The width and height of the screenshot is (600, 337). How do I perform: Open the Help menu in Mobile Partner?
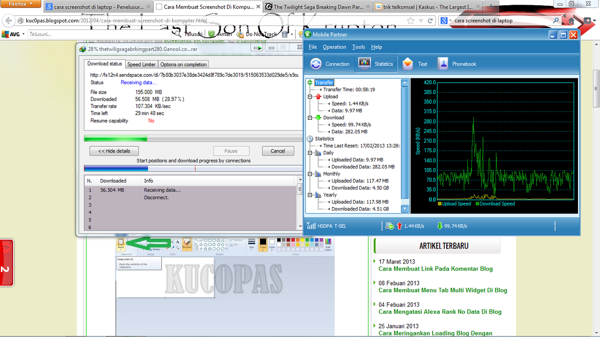(376, 47)
